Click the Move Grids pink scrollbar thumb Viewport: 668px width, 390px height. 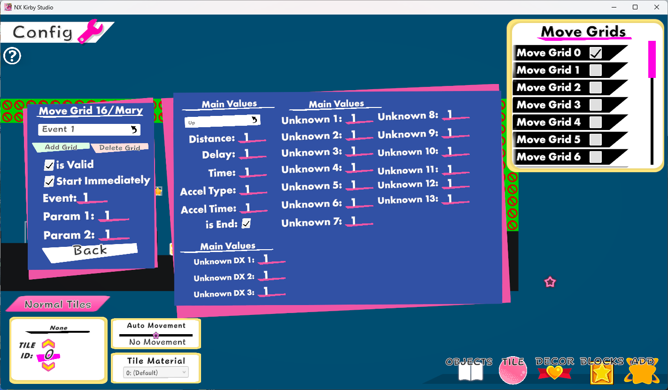(652, 59)
